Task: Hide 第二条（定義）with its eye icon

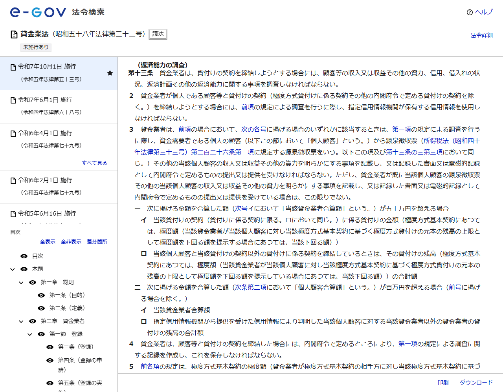Action: 41,308
